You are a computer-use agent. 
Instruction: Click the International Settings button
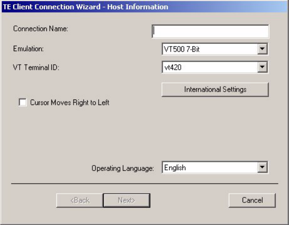pyautogui.click(x=215, y=90)
